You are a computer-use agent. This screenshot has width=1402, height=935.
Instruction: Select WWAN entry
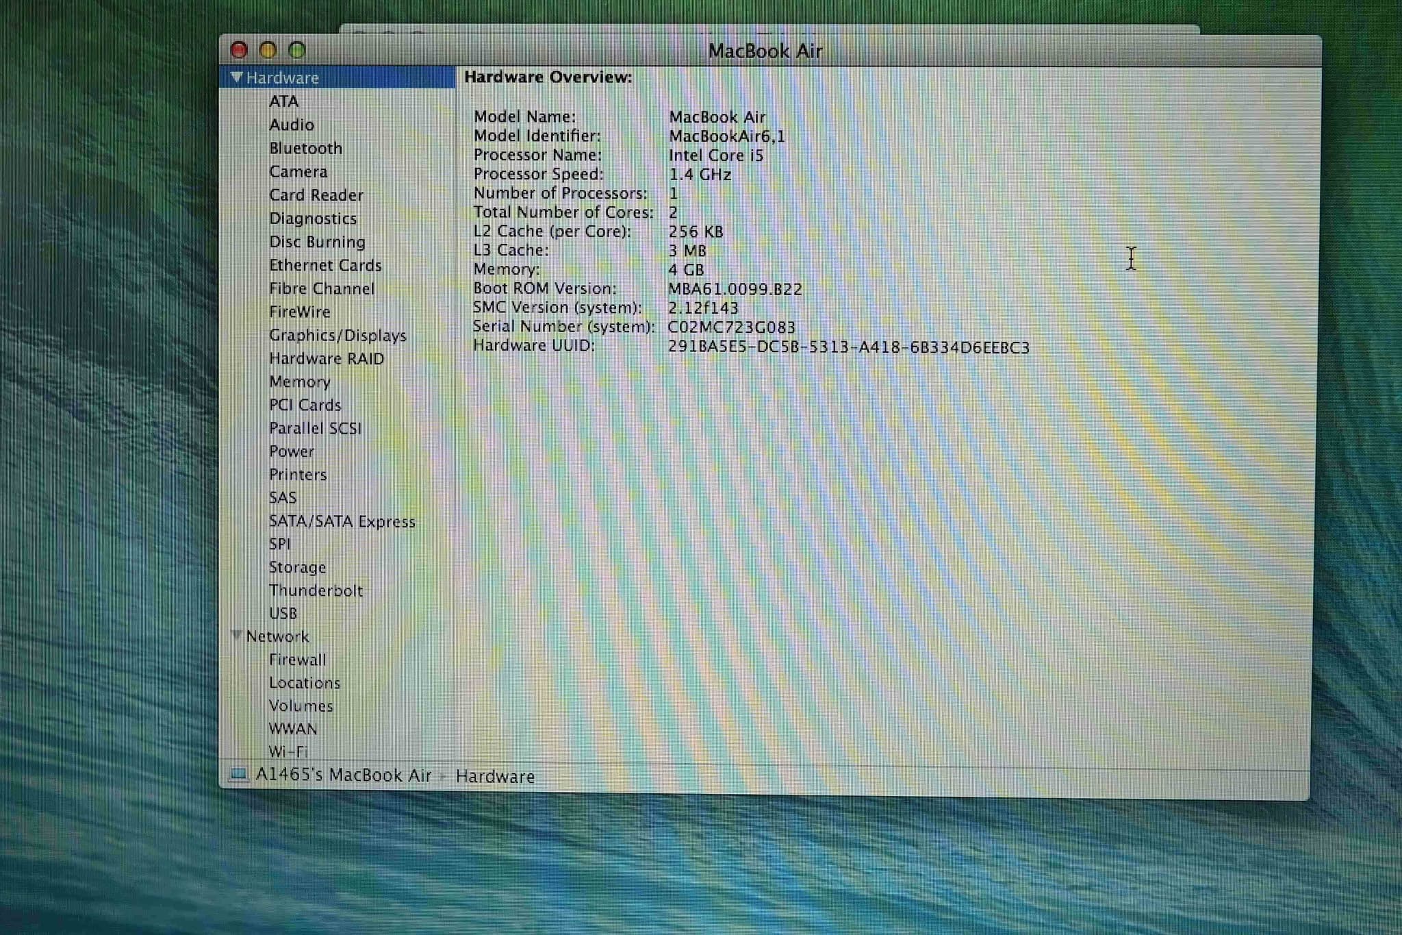(292, 729)
